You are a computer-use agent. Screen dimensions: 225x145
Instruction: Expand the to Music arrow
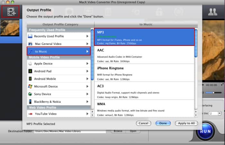tap(87, 51)
